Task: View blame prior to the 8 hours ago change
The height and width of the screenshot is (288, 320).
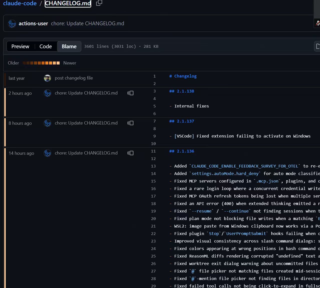Action: coord(130,123)
